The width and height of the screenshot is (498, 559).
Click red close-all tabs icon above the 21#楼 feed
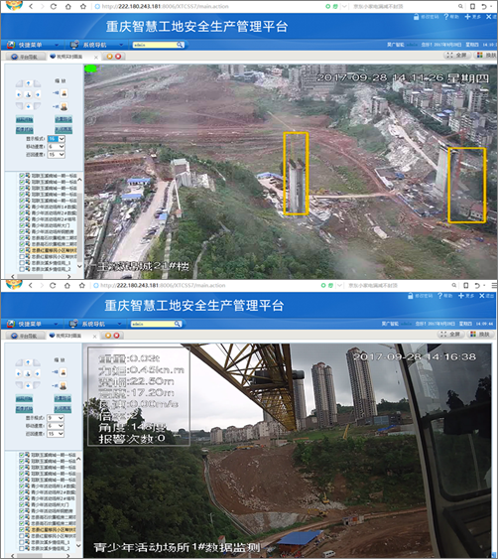[118, 57]
